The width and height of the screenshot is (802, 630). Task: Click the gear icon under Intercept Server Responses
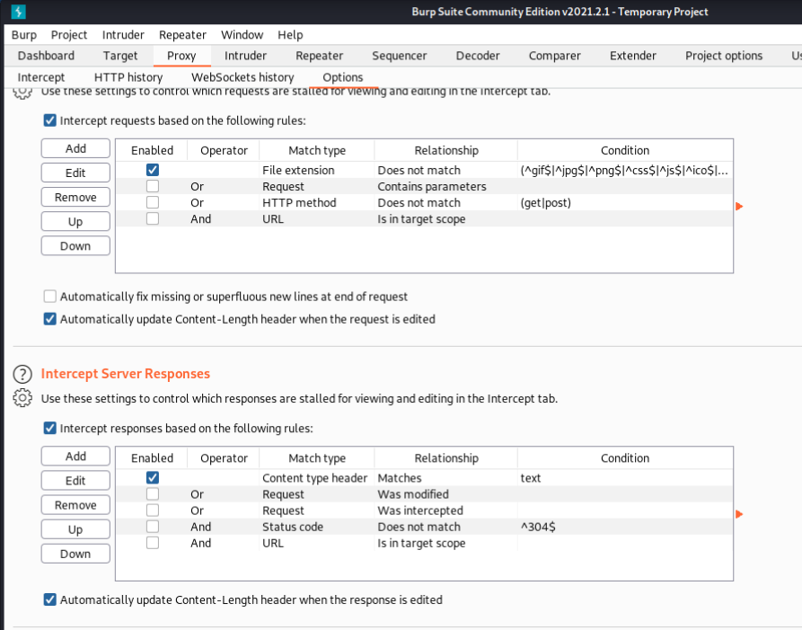22,398
